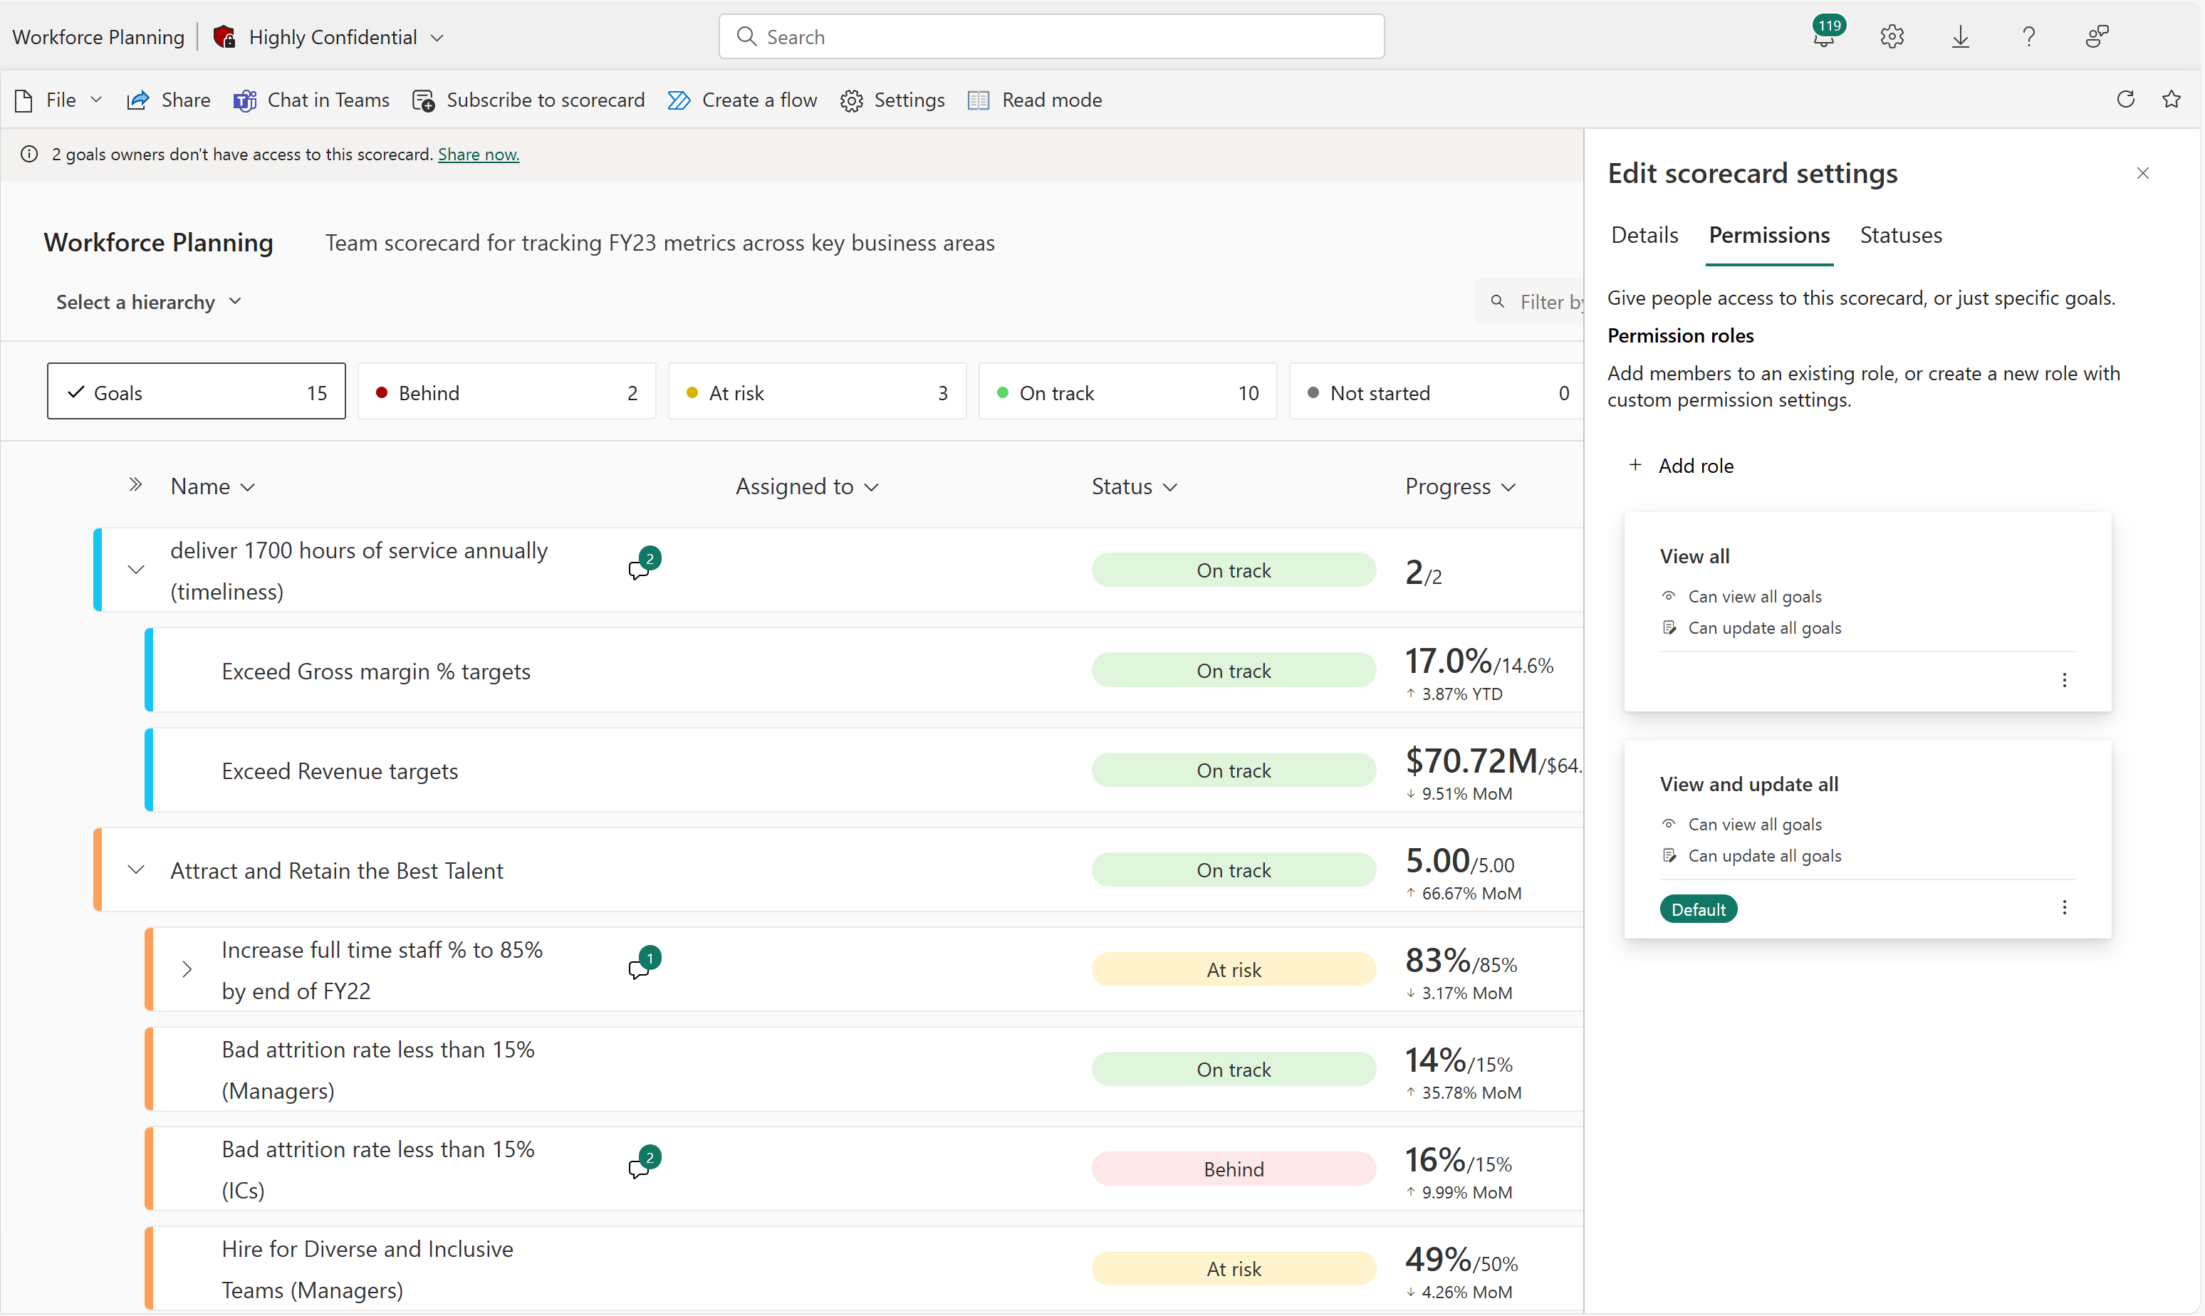Click the notifications bell icon
Viewport: 2205px width, 1316px height.
coord(1821,34)
